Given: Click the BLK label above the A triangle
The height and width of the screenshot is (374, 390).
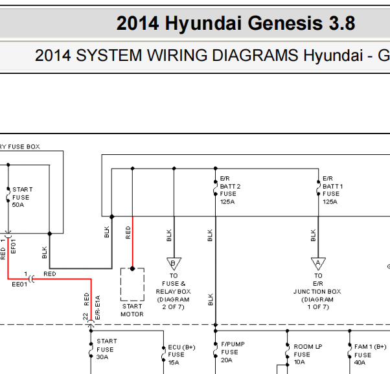Looking at the screenshot, I should point(313,235).
